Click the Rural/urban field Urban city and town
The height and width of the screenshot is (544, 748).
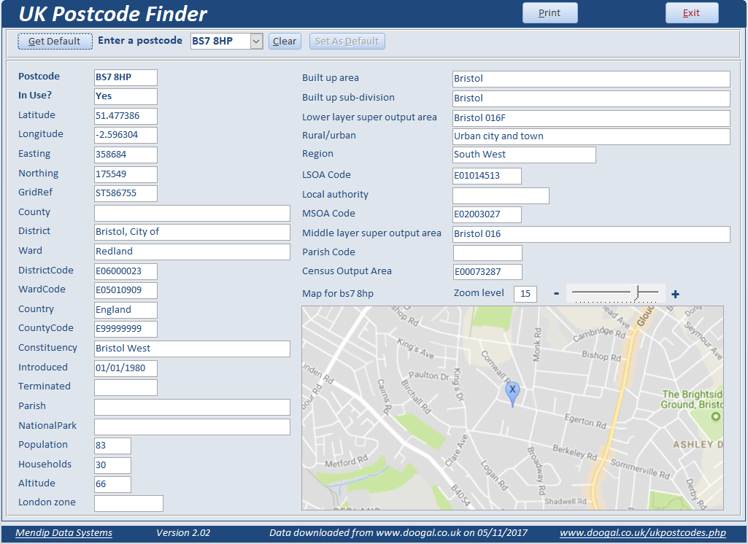coord(591,136)
